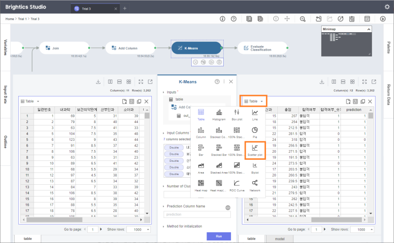The height and width of the screenshot is (243, 394).
Task: Switch left panel to two-row layout
Action: pos(119,82)
